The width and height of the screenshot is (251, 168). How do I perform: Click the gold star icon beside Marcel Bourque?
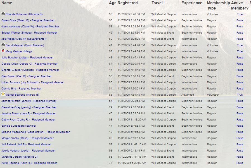[x=3, y=94]
